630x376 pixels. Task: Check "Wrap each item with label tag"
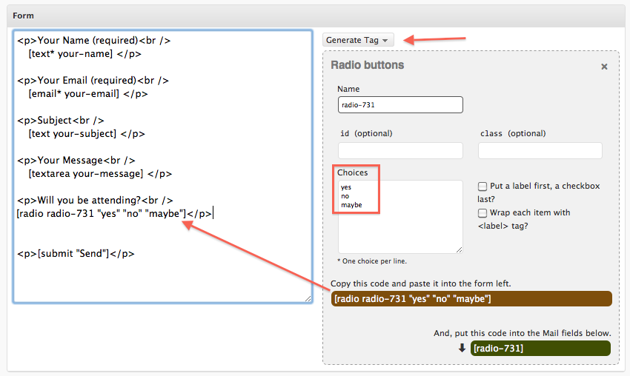[x=483, y=213]
